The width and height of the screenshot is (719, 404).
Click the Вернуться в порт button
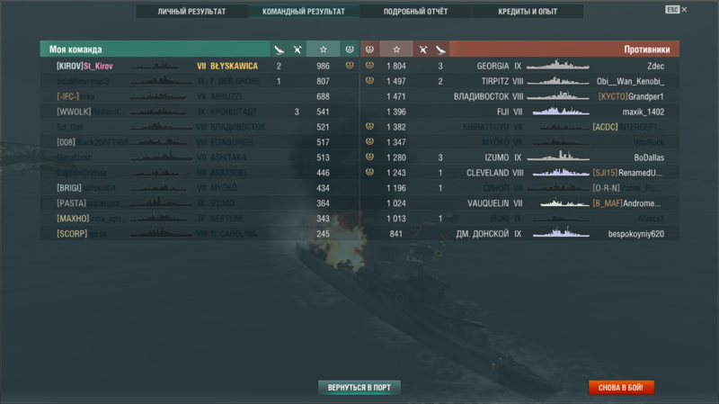[x=359, y=388]
